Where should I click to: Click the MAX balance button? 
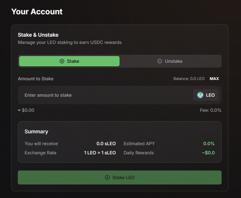(x=214, y=79)
